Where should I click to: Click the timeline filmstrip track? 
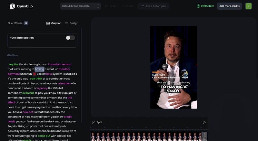146,136
